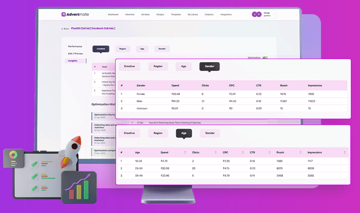
Task: Select the Creative button in Age panel
Action: (x=129, y=133)
